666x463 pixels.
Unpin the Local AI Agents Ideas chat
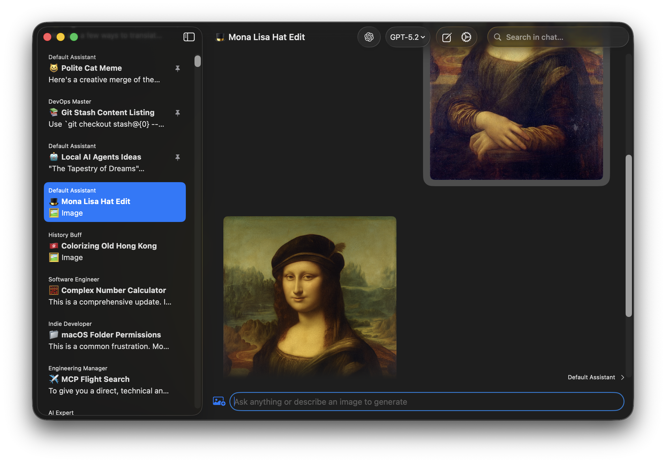click(177, 157)
